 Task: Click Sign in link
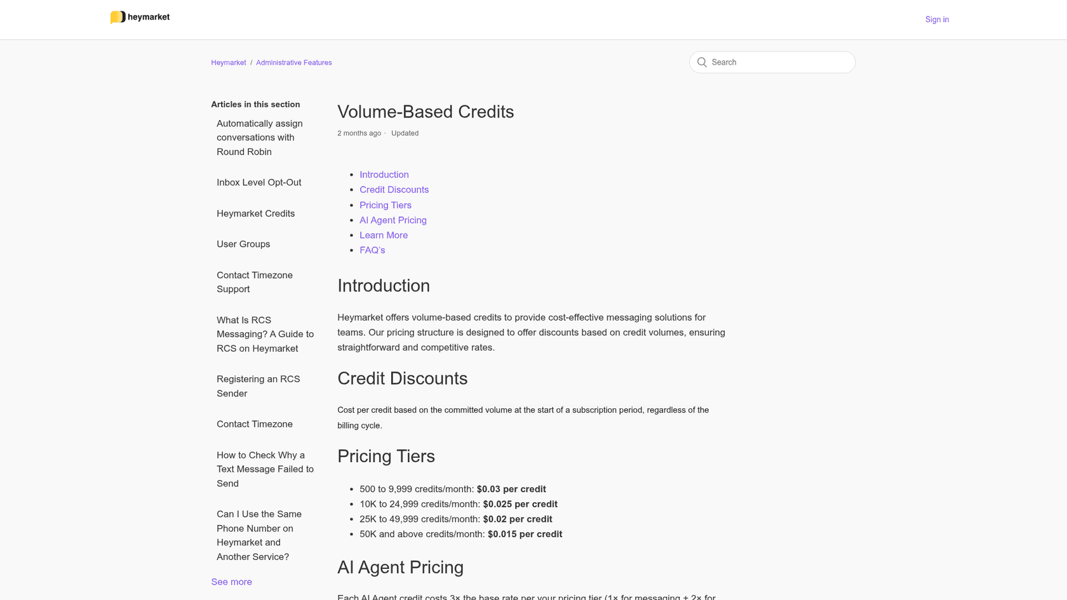pyautogui.click(x=937, y=20)
